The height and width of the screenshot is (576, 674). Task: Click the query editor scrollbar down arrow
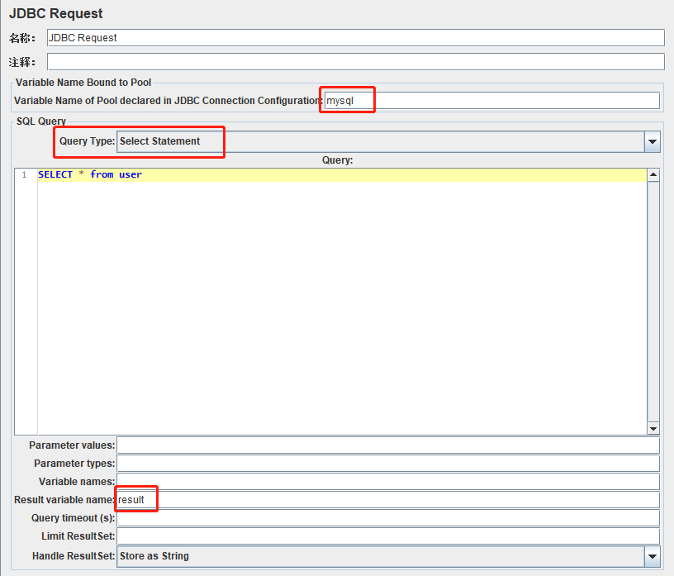653,428
